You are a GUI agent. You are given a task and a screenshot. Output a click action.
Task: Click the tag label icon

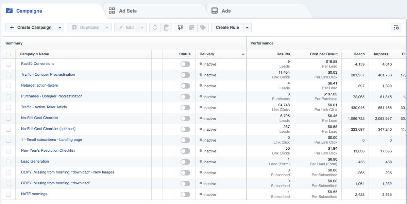point(203,27)
